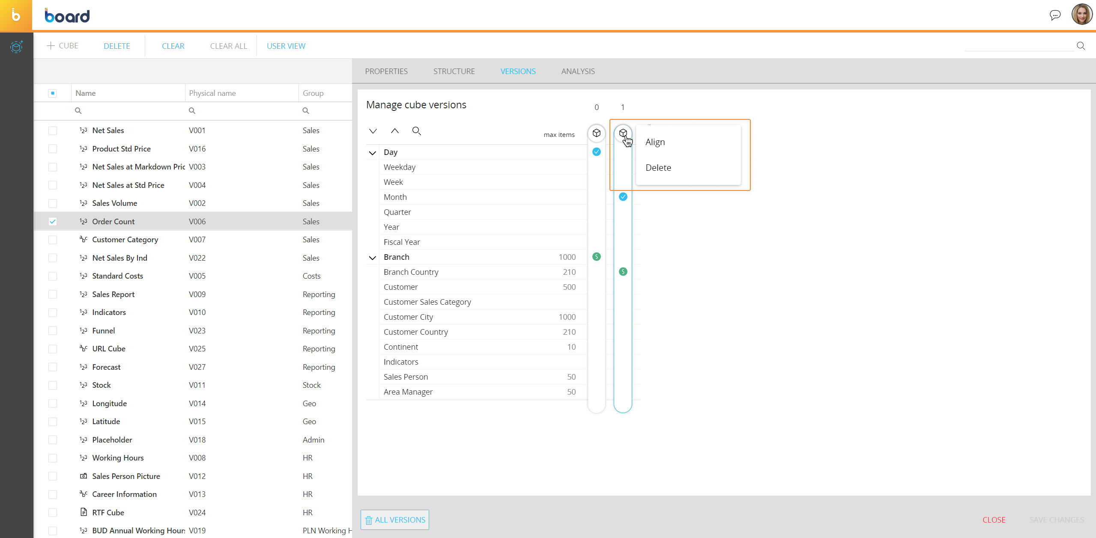Click the blue checkmark on Day row
This screenshot has width=1096, height=538.
pos(596,152)
